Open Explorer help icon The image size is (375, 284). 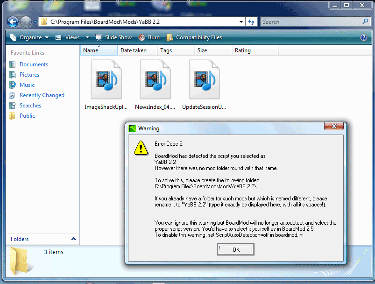coord(364,37)
